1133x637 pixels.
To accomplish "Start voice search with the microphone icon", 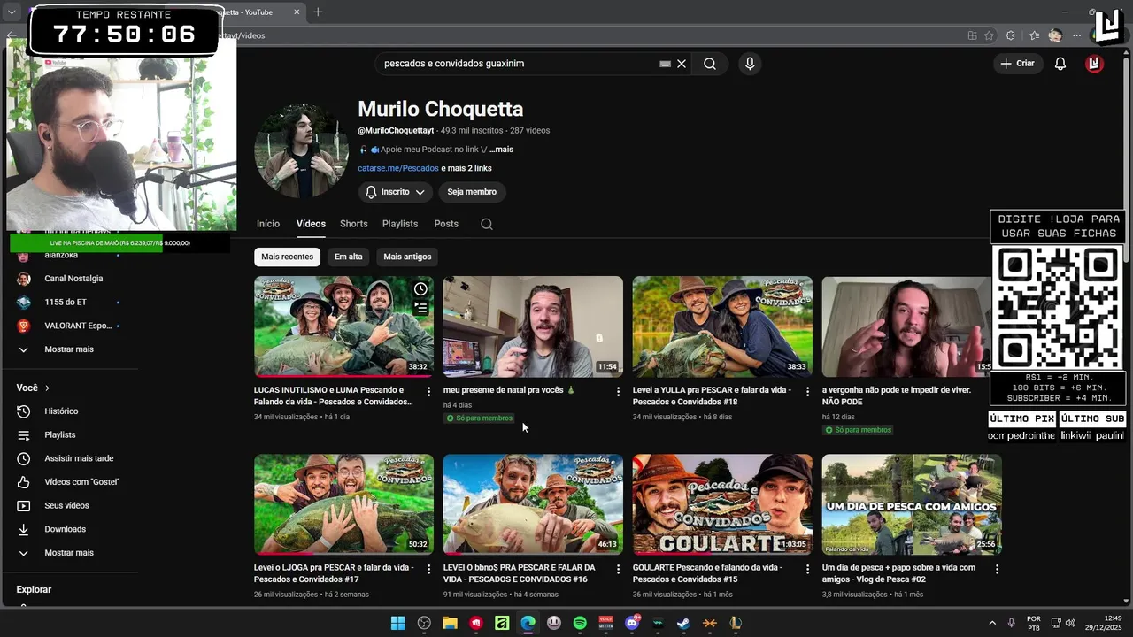I will click(x=750, y=64).
